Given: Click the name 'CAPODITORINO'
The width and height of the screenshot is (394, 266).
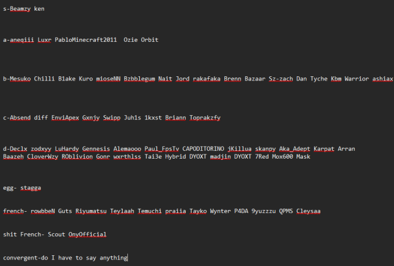Looking at the screenshot, I should coord(203,149).
